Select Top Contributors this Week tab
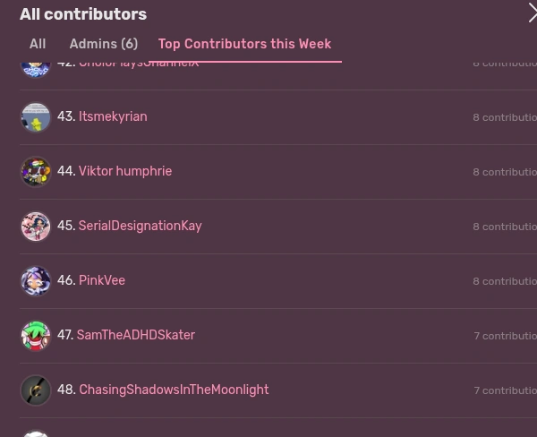This screenshot has height=437, width=537. coord(244,44)
